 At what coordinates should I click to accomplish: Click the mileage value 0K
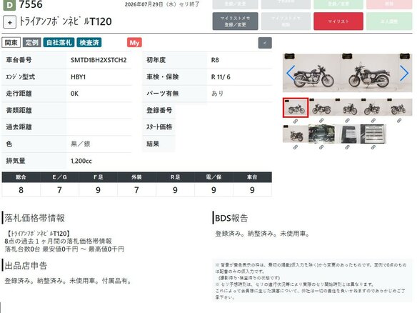click(x=74, y=94)
